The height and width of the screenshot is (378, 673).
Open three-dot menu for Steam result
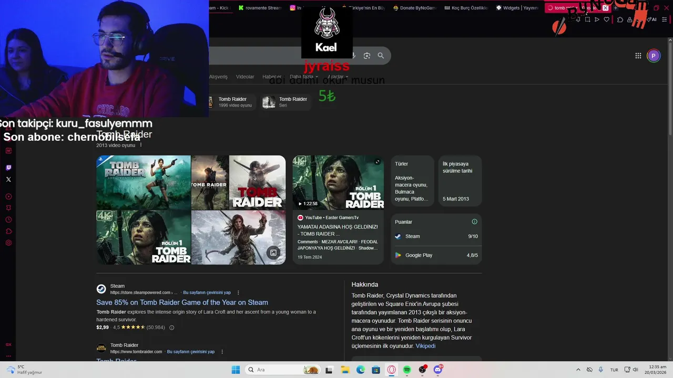pyautogui.click(x=238, y=292)
